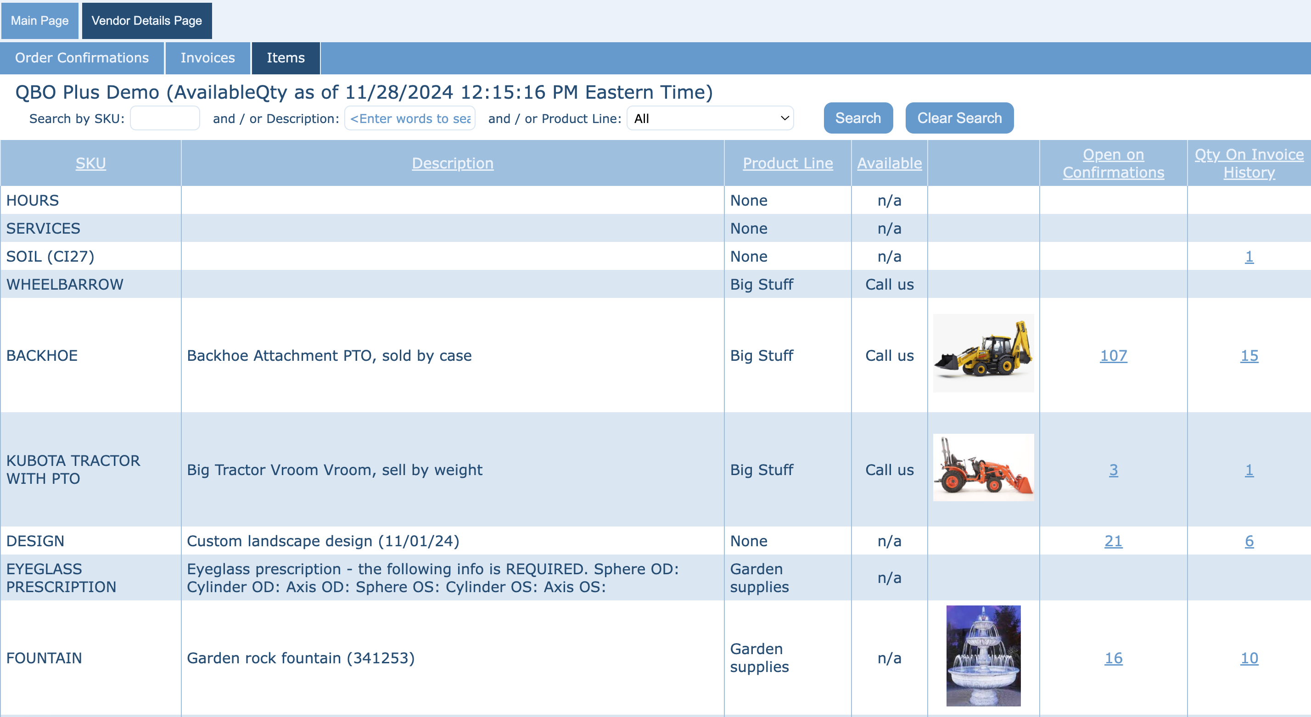Sort by the Description column header
This screenshot has height=717, width=1311.
[x=452, y=163]
